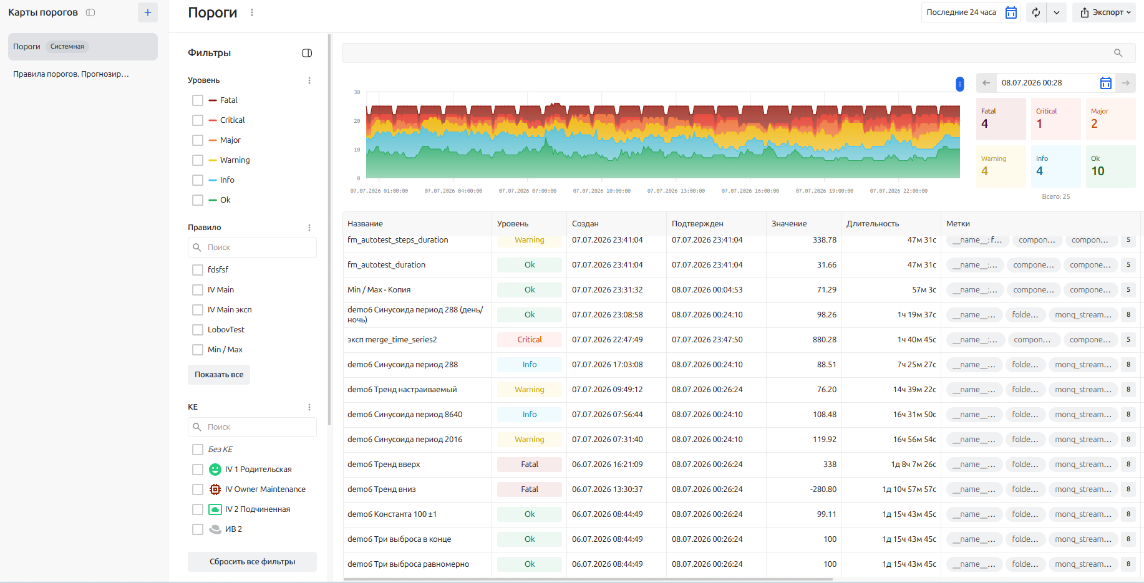Open the kebab menu next to Пороги title
The height and width of the screenshot is (583, 1144).
[x=252, y=12]
